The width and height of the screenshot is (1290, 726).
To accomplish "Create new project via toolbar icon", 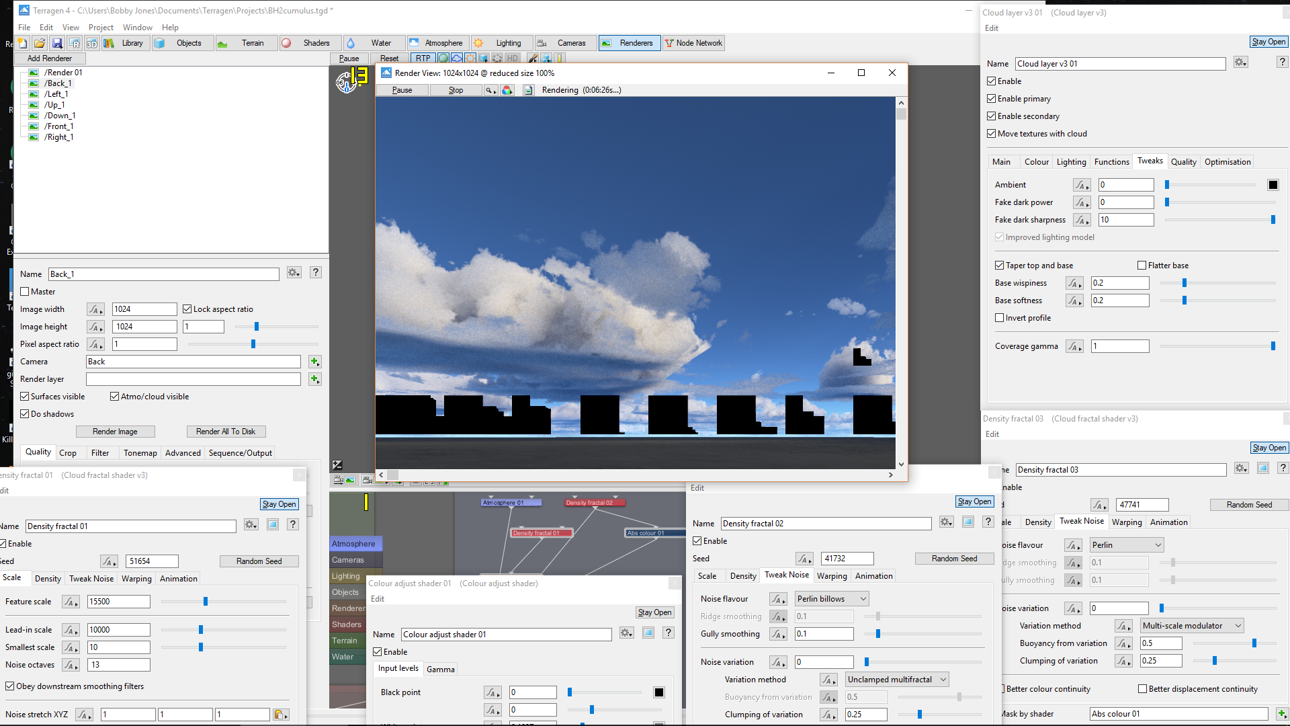I will [22, 43].
